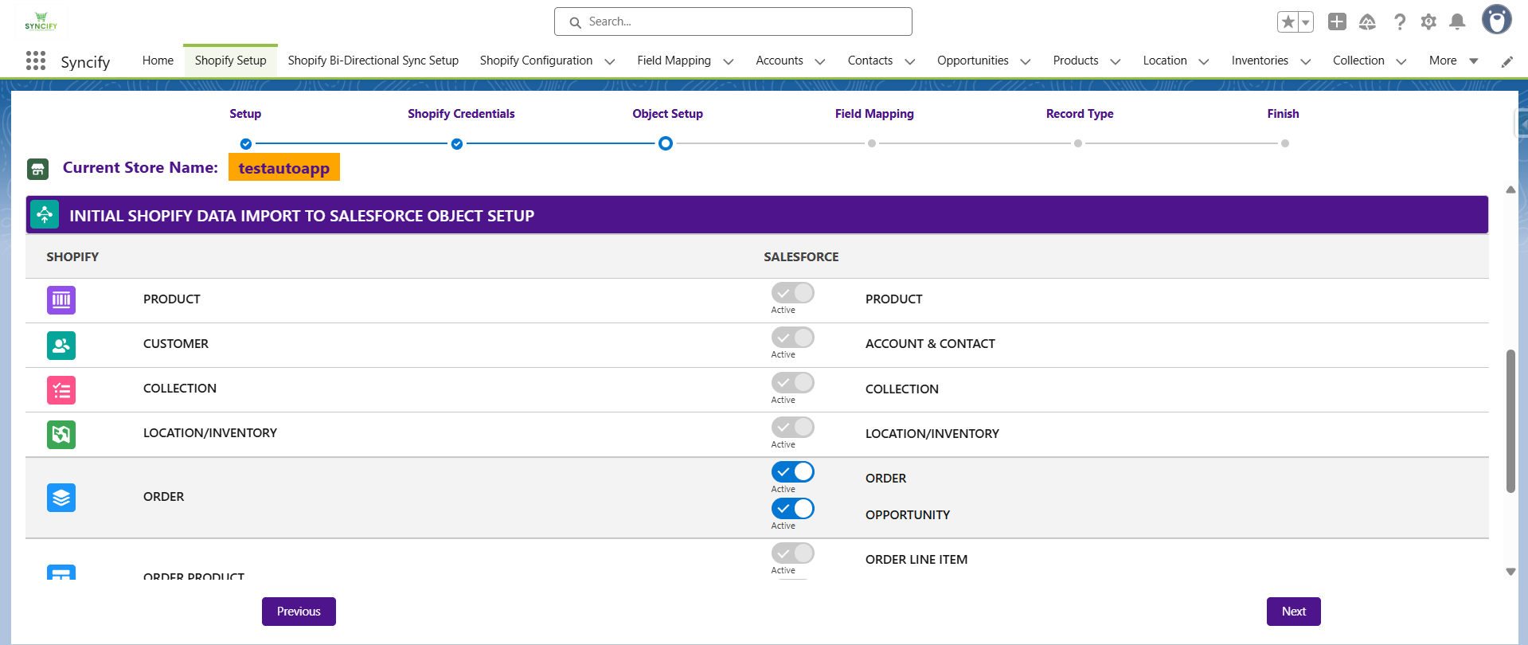Click the Shopify Credentials step label
This screenshot has height=645, width=1528.
click(x=461, y=114)
